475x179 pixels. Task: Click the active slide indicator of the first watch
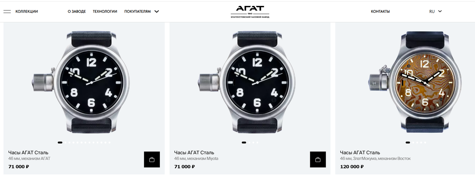click(60, 142)
